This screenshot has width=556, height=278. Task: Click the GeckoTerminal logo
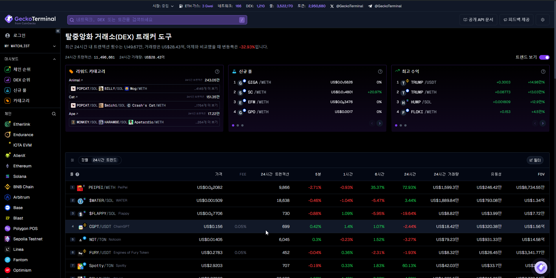coord(30,19)
